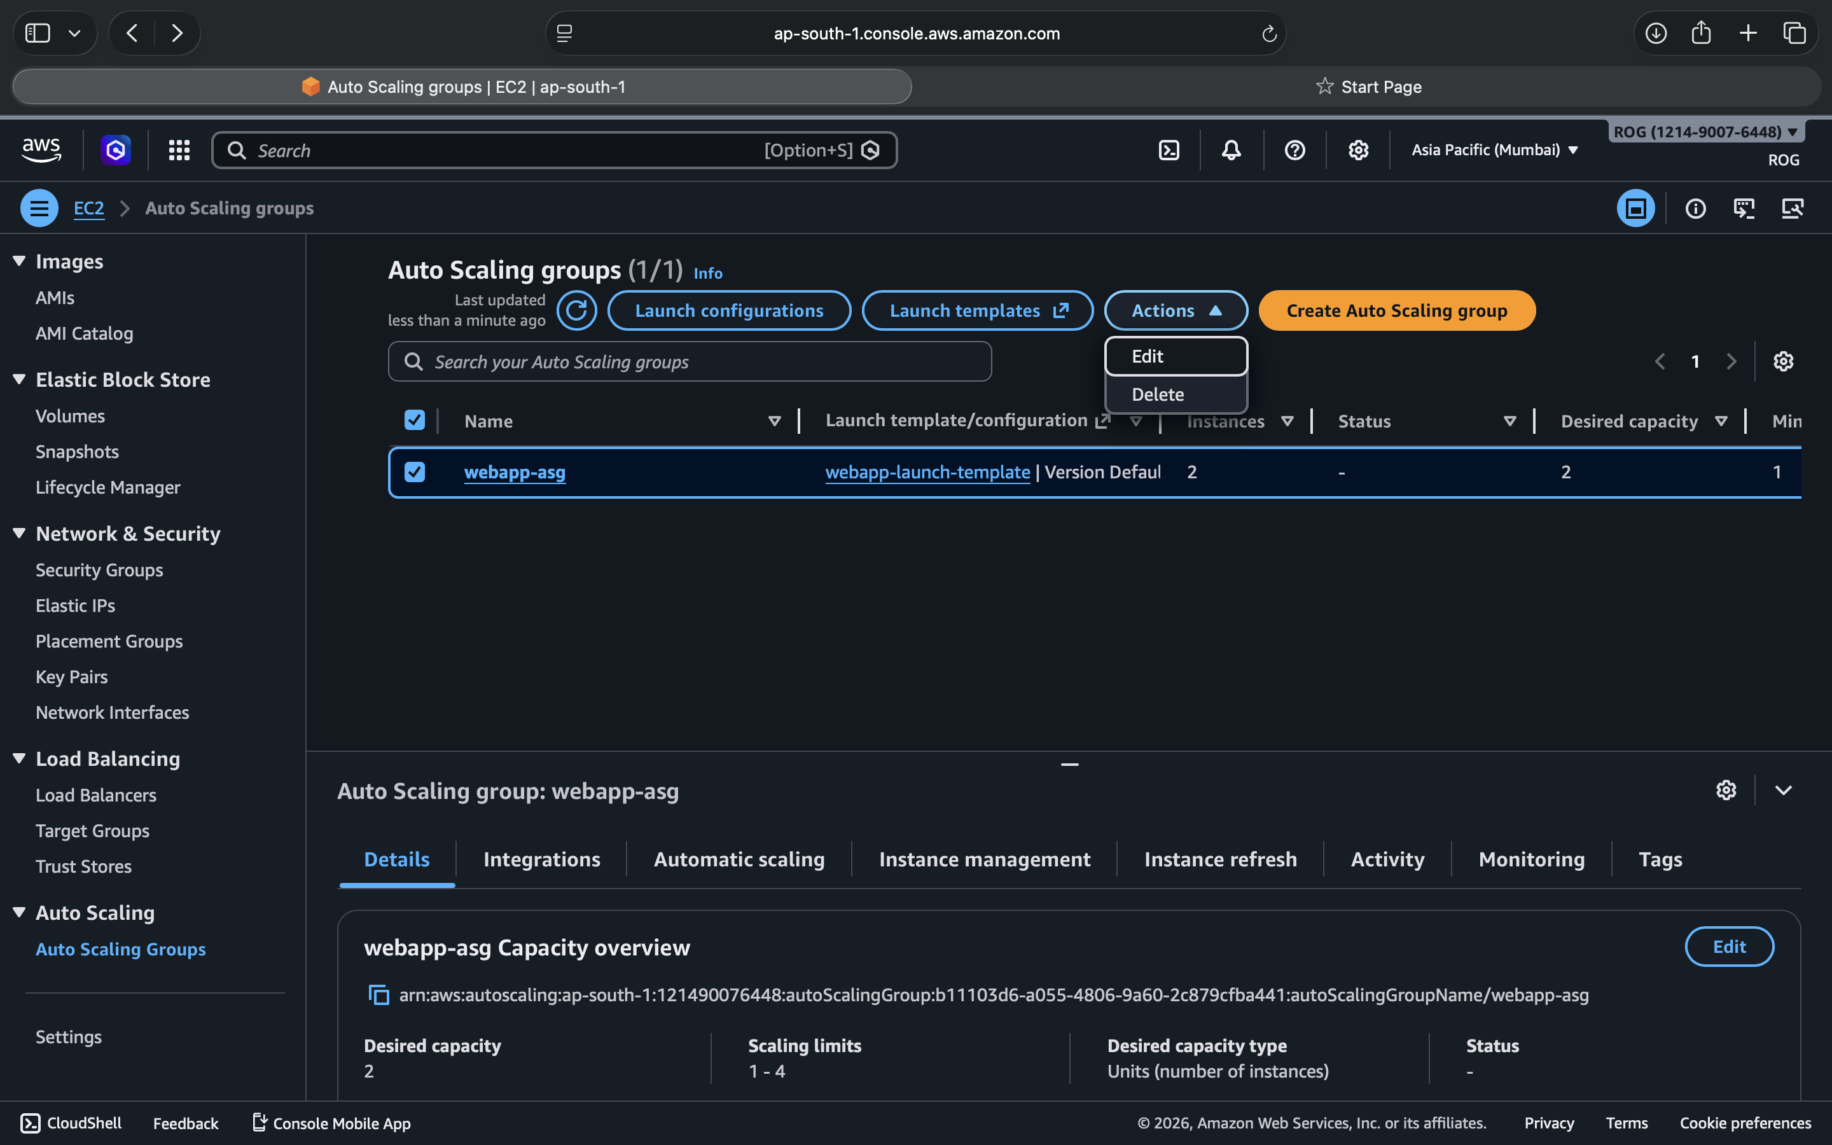This screenshot has width=1832, height=1145.
Task: Open the AWS services grid menu
Action: click(x=179, y=150)
